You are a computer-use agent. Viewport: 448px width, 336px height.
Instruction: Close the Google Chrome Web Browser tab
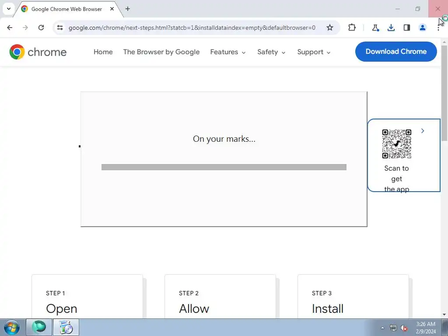coord(112,9)
